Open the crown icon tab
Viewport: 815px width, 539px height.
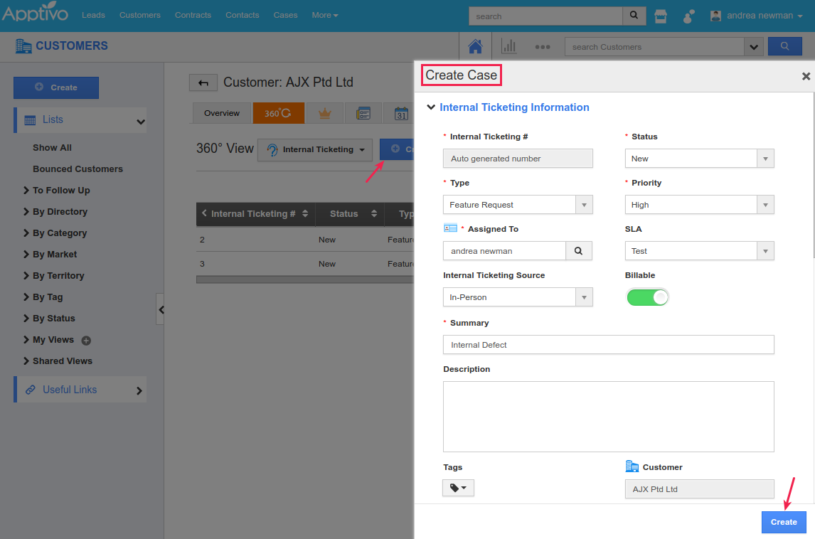click(x=325, y=113)
